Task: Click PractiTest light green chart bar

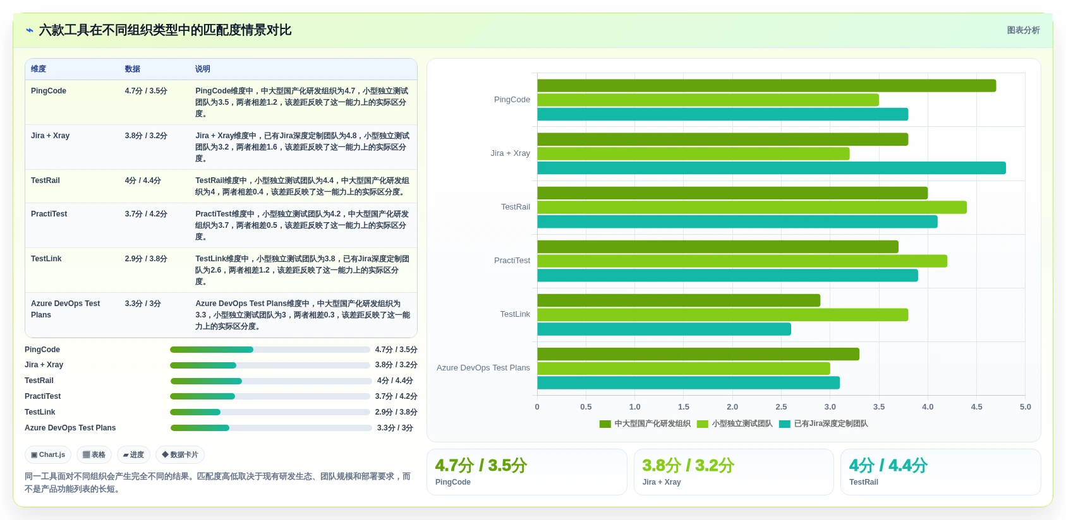Action: click(x=742, y=261)
